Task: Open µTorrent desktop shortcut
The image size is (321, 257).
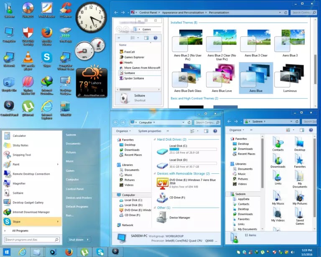Action: 28,109
